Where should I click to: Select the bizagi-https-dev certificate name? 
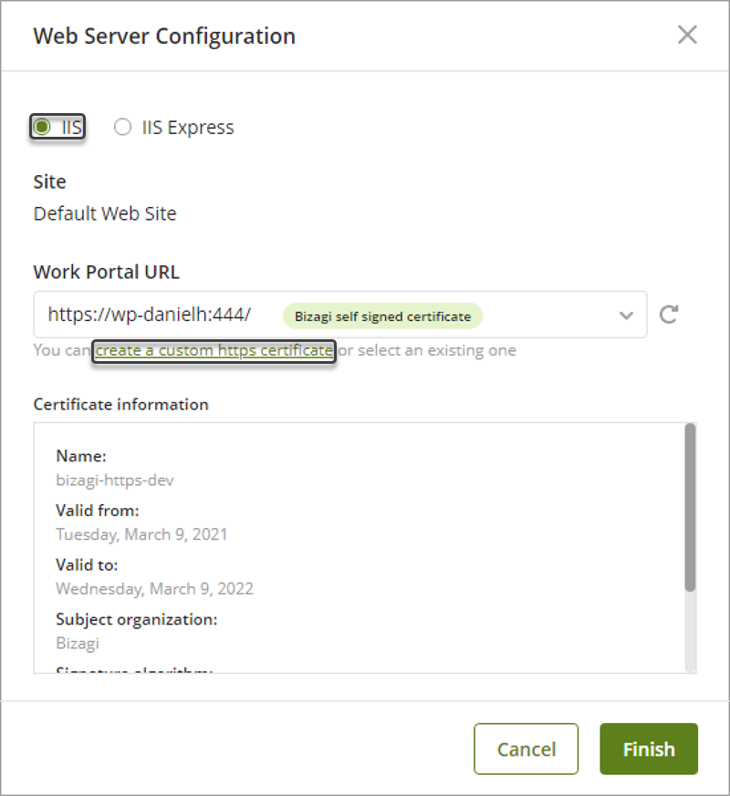click(x=115, y=481)
